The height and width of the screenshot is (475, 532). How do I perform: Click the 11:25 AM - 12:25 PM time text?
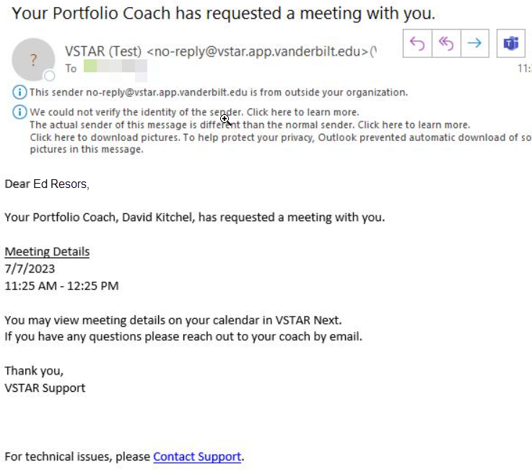click(62, 286)
